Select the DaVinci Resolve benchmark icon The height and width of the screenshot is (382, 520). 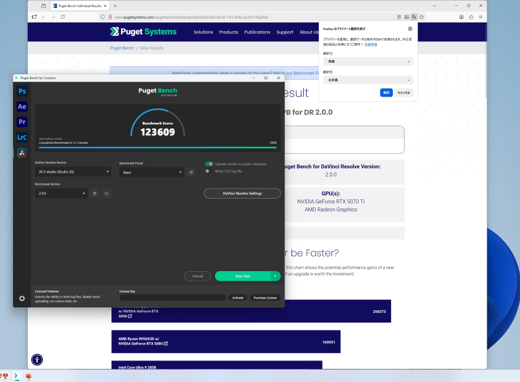pyautogui.click(x=22, y=152)
